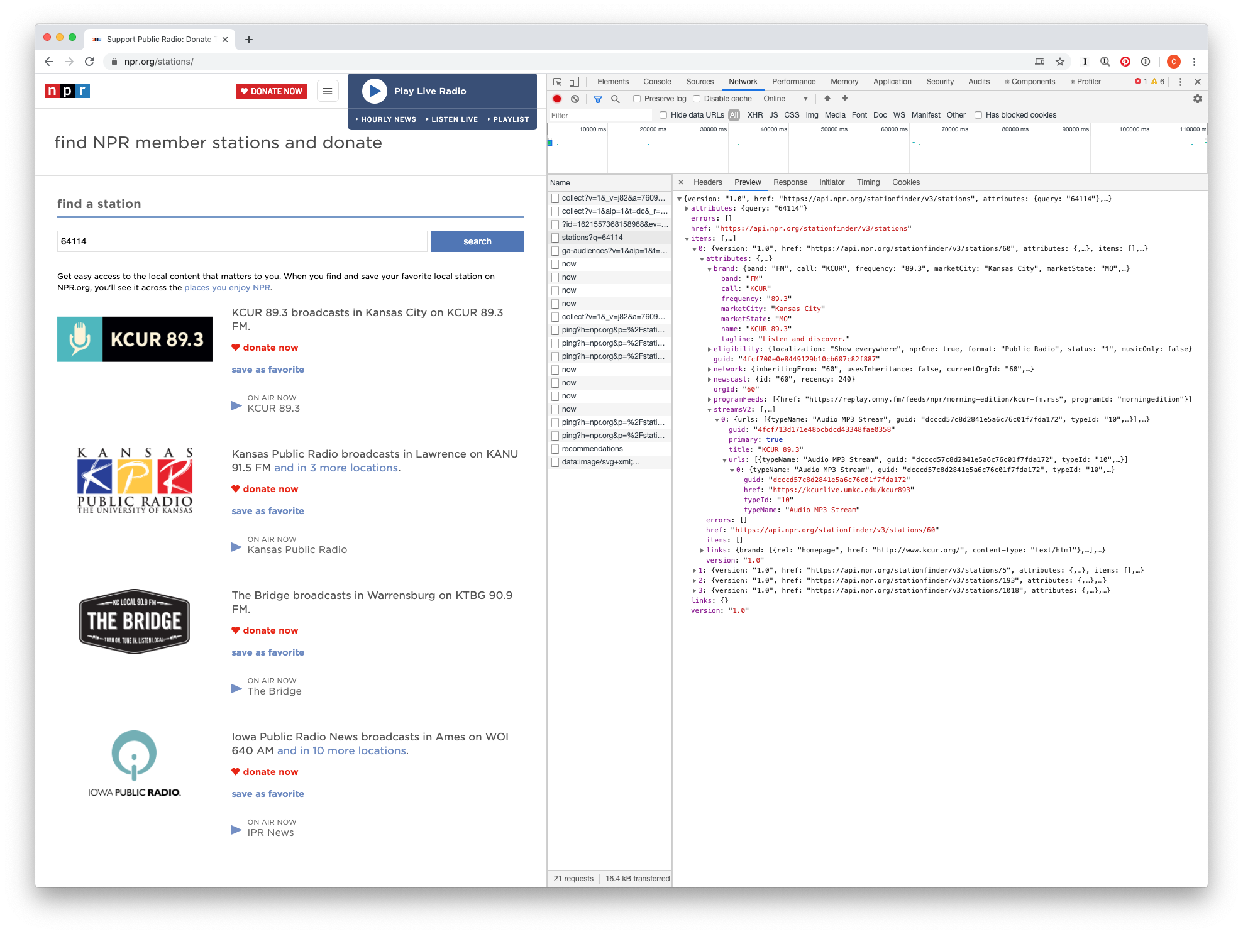Check Hide data URLs
Viewport: 1243px width, 934px height.
pyautogui.click(x=663, y=115)
